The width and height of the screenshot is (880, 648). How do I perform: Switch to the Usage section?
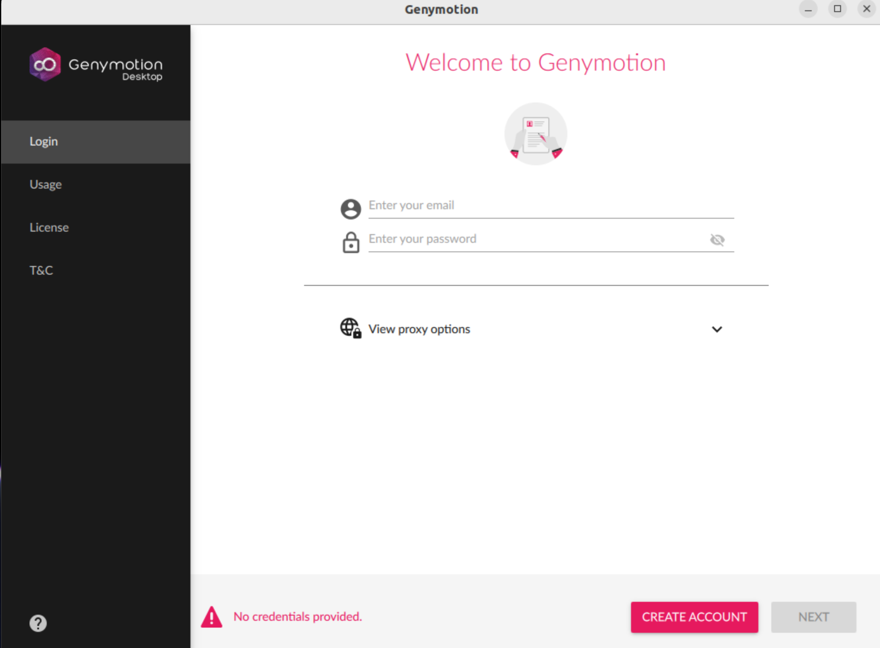pyautogui.click(x=45, y=184)
